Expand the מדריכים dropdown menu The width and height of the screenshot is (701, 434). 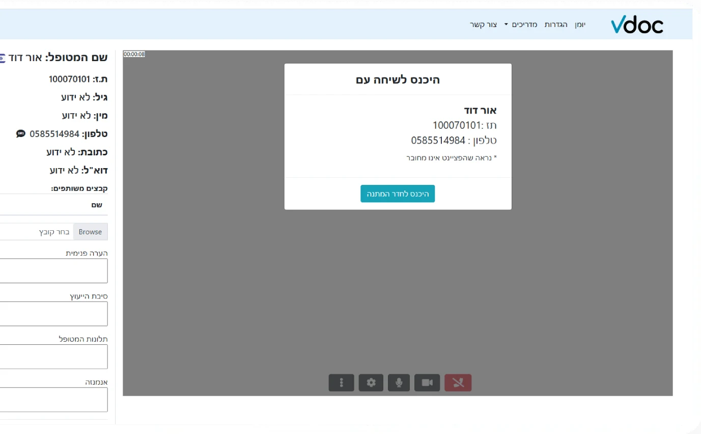point(521,24)
